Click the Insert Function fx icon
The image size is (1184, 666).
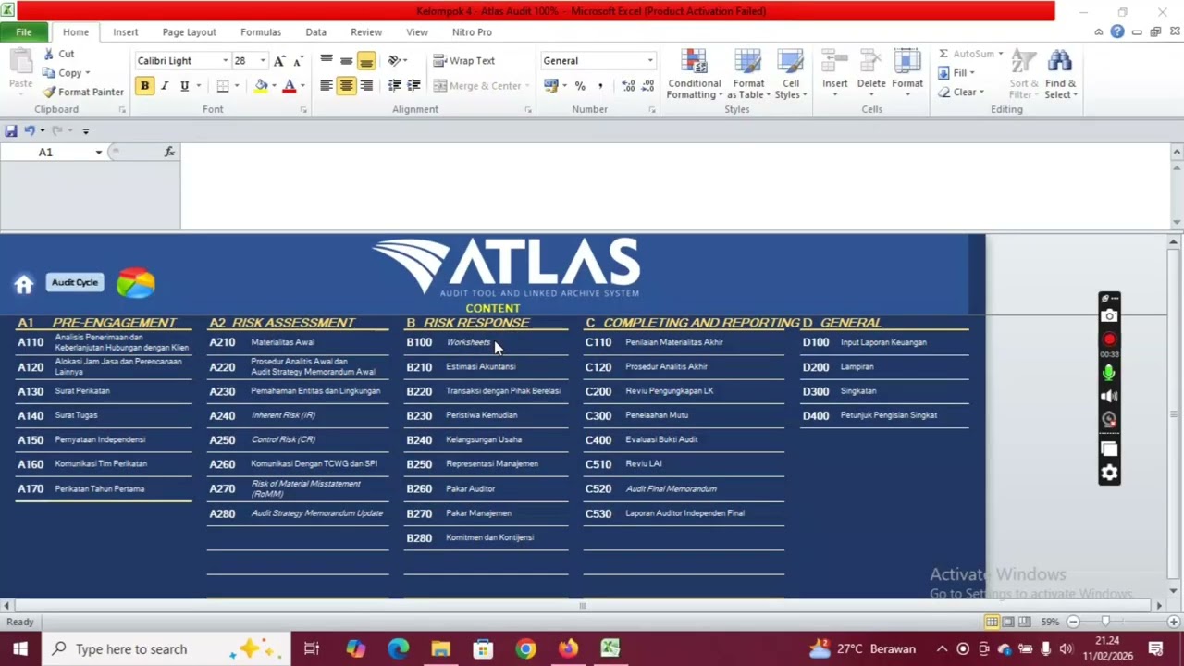pyautogui.click(x=169, y=152)
